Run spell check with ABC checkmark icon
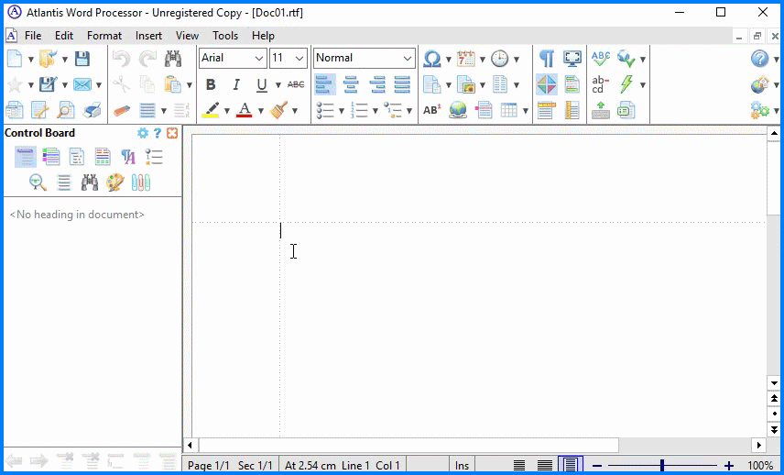 click(600, 59)
